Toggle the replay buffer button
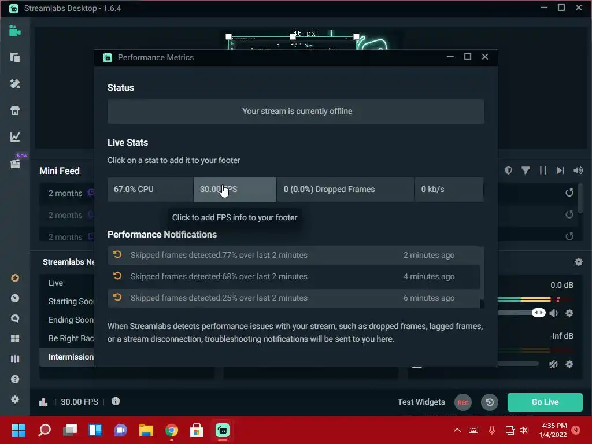592x444 pixels. point(489,402)
